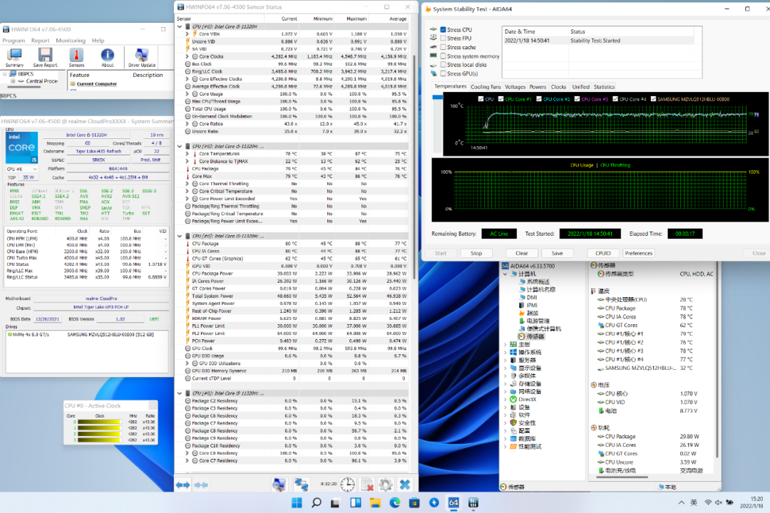Open CPUID from the stability test
Image resolution: width=770 pixels, height=513 pixels.
[x=603, y=254]
